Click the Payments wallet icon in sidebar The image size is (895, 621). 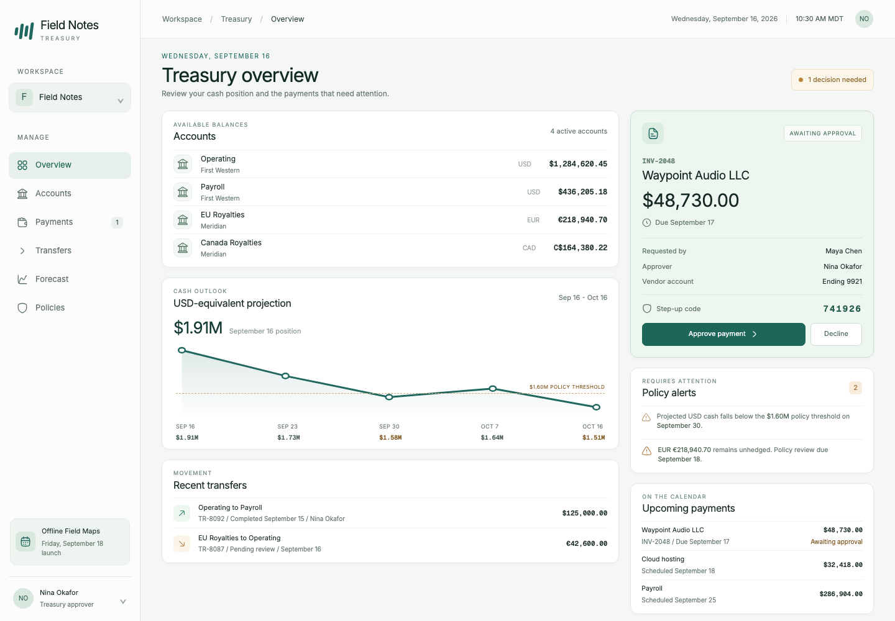click(x=22, y=222)
